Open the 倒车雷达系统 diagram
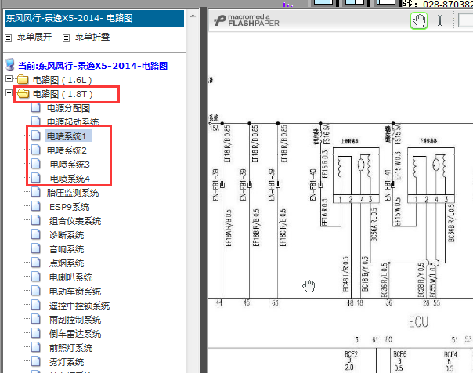Image resolution: width=473 pixels, height=373 pixels. click(x=75, y=334)
